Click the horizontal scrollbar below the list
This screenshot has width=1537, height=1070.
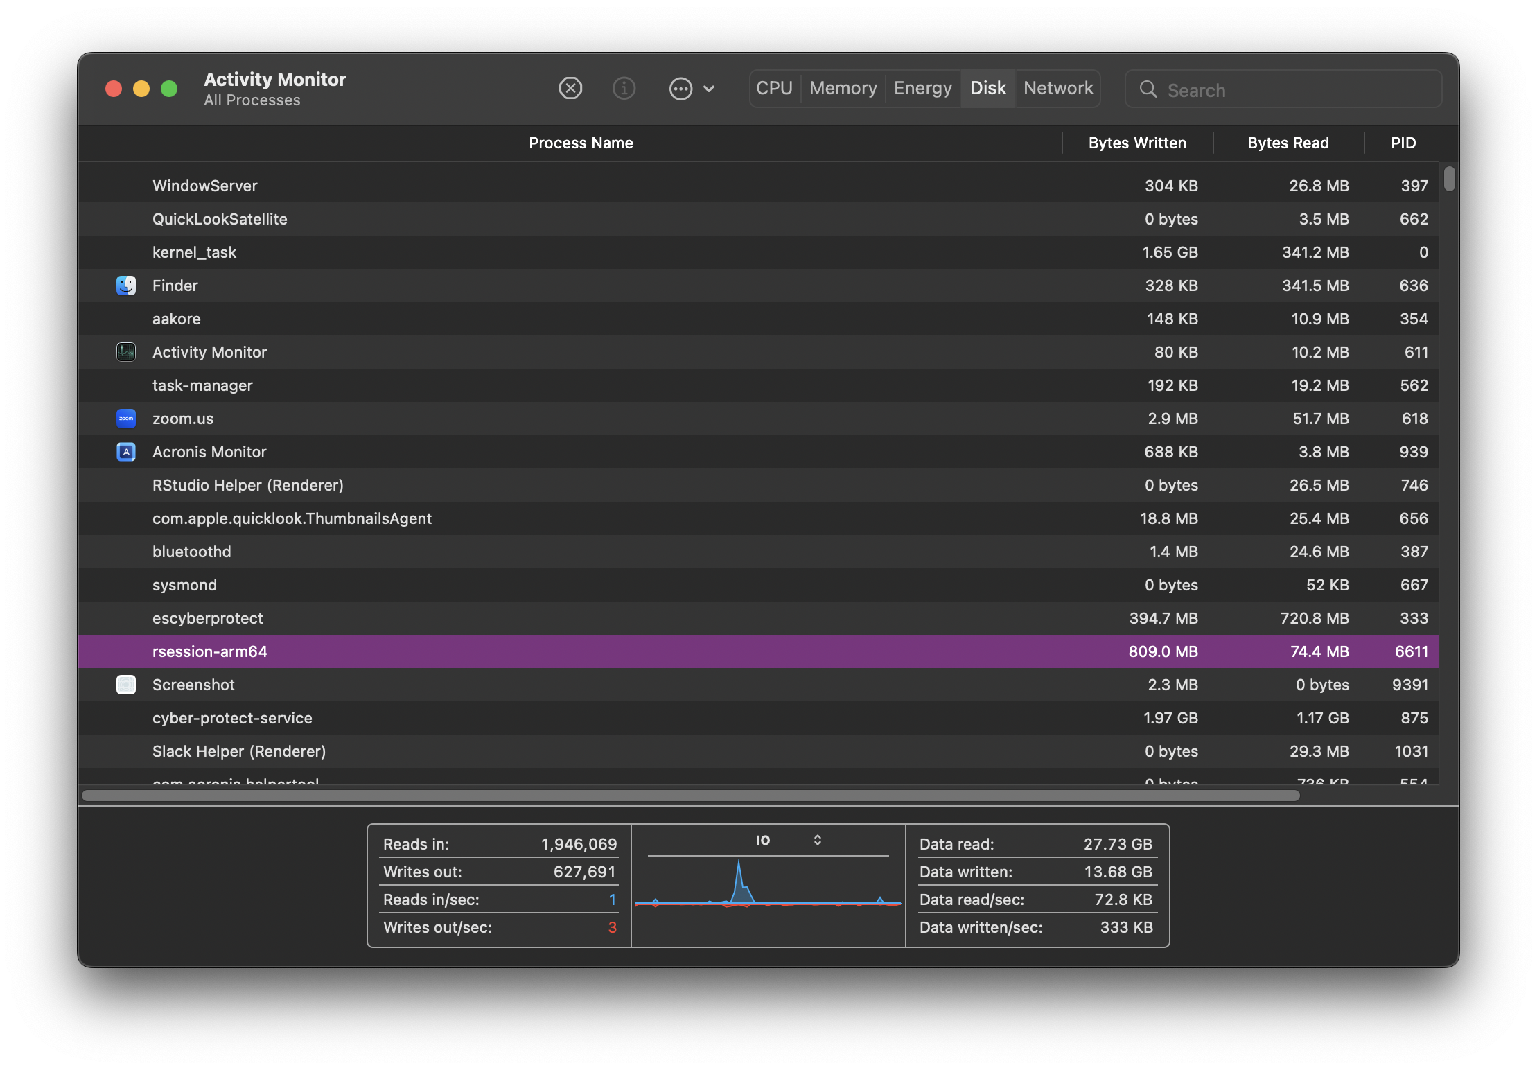point(690,796)
